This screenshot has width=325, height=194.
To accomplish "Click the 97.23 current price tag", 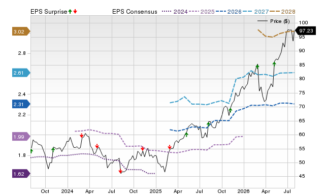I will click(305, 30).
